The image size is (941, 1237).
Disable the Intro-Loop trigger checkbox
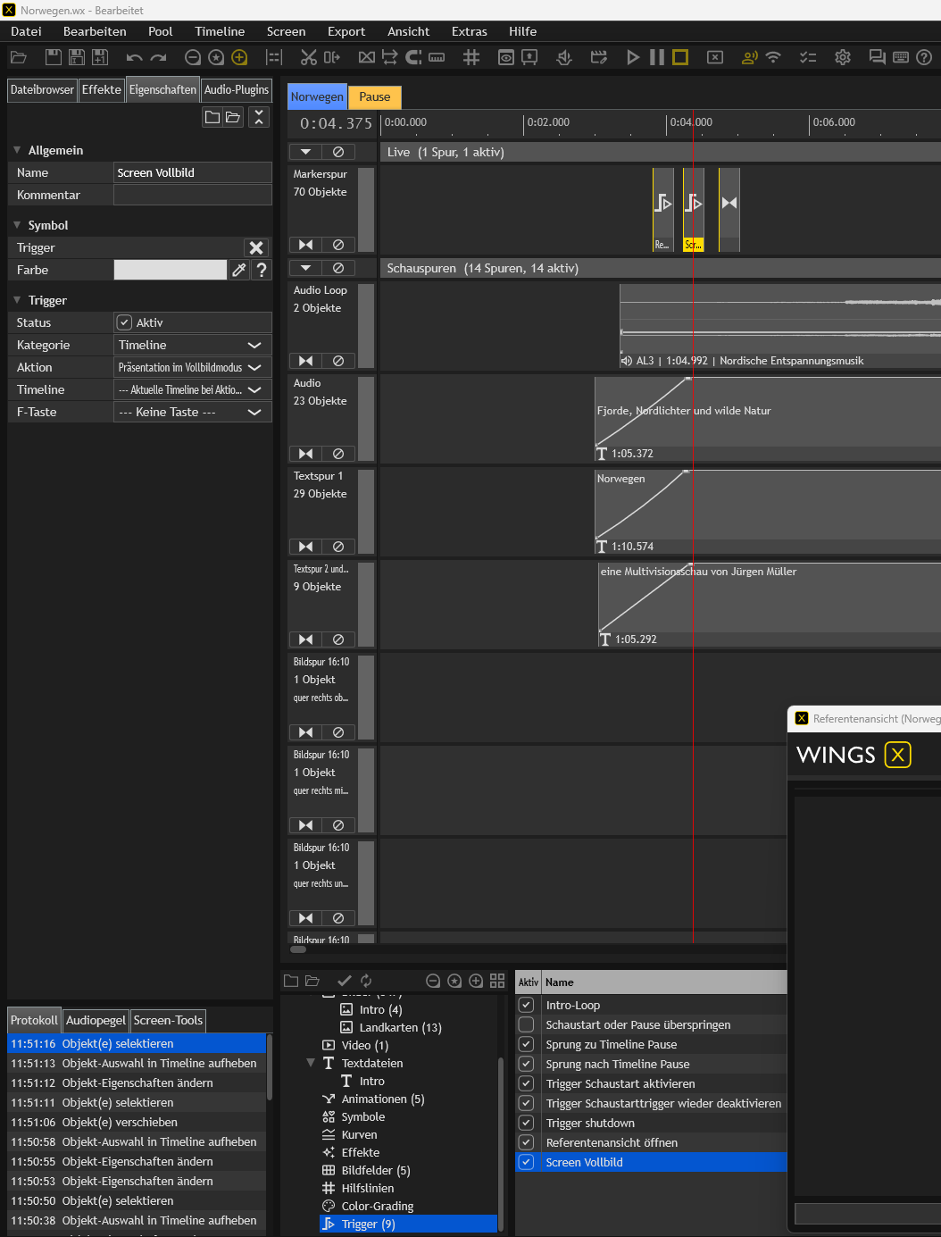point(527,1004)
